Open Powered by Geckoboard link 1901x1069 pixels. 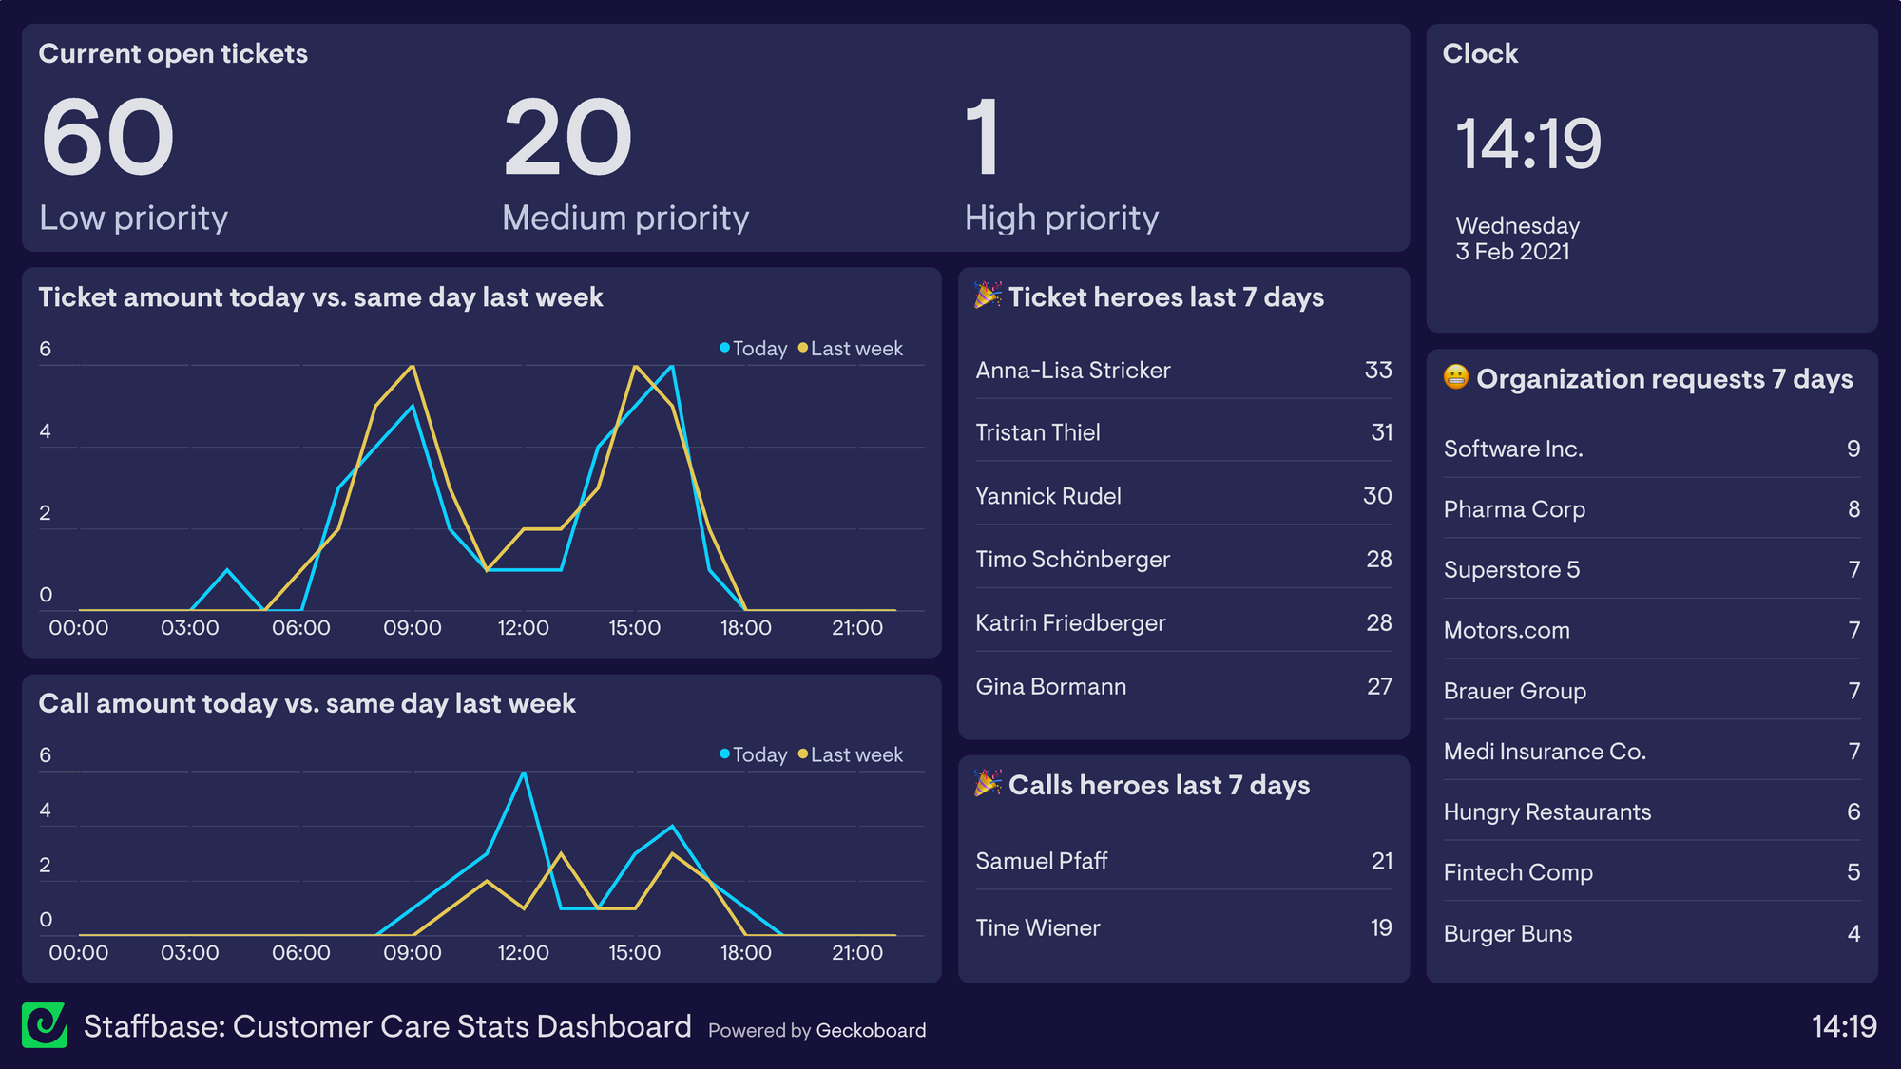pyautogui.click(x=816, y=1030)
